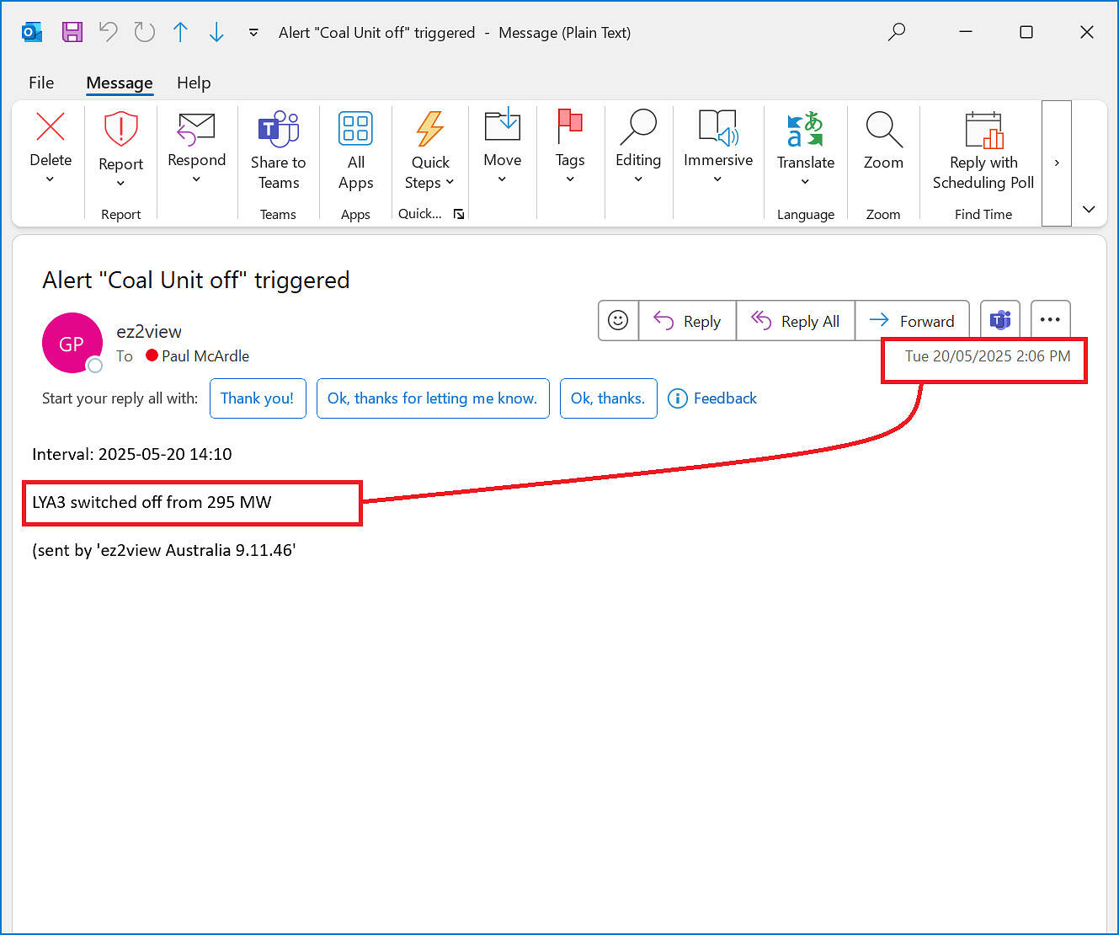The width and height of the screenshot is (1119, 935).
Task: Go to previous item with up arrow
Action: pos(180,32)
